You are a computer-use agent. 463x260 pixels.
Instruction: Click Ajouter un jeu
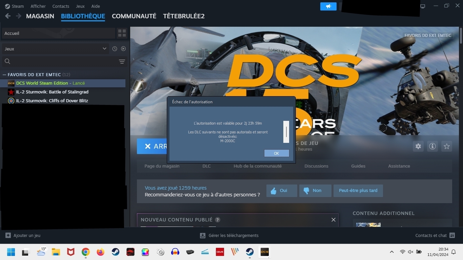[x=23, y=235]
